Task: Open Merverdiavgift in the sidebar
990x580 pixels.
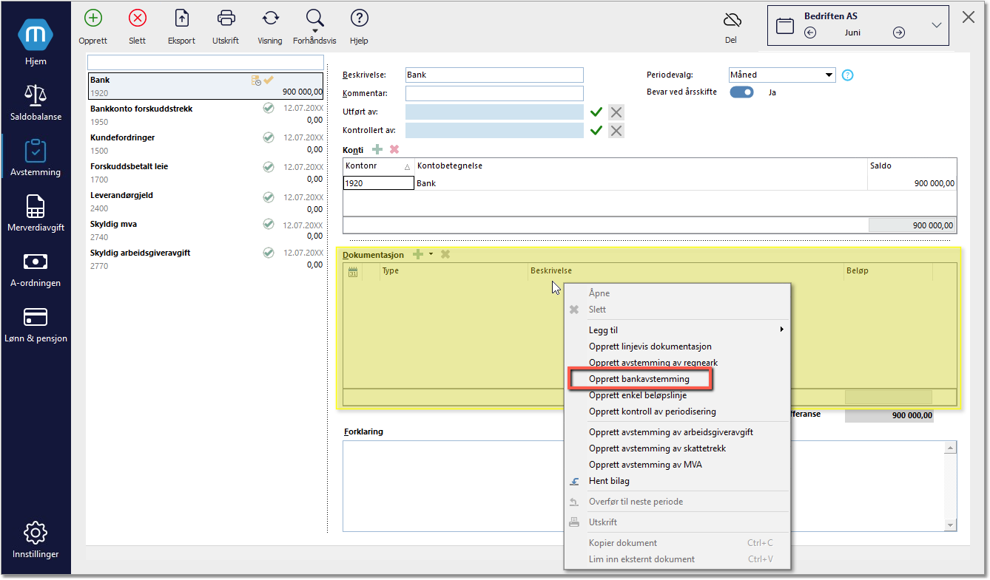Action: tap(36, 213)
